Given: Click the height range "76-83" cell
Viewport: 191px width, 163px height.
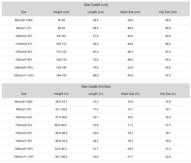Looking at the screenshot, I should tap(61, 20).
